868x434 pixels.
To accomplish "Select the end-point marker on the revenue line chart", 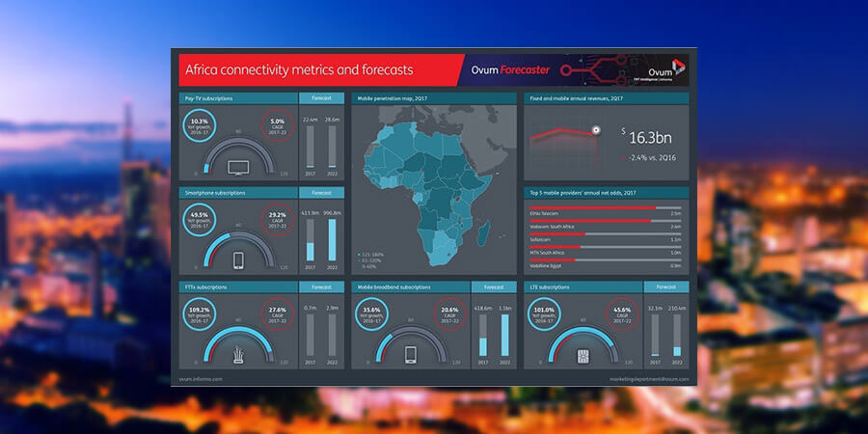I will 596,130.
